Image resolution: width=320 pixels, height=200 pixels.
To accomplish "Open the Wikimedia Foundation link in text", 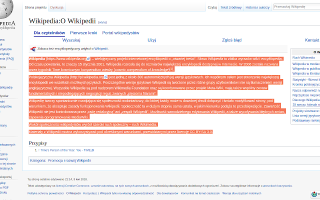I will [x=132, y=88].
